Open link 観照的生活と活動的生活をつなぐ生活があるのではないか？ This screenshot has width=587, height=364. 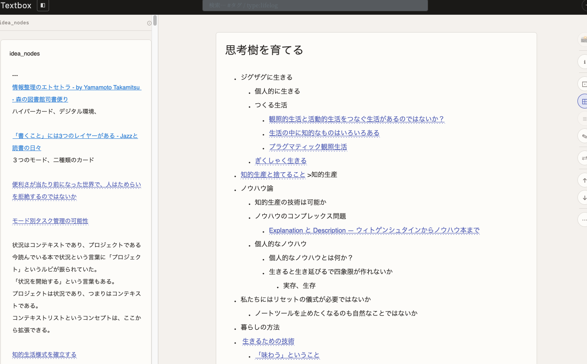pos(356,119)
